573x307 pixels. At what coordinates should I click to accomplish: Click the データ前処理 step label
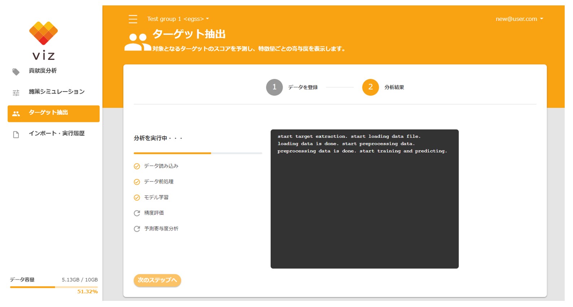[x=159, y=182]
